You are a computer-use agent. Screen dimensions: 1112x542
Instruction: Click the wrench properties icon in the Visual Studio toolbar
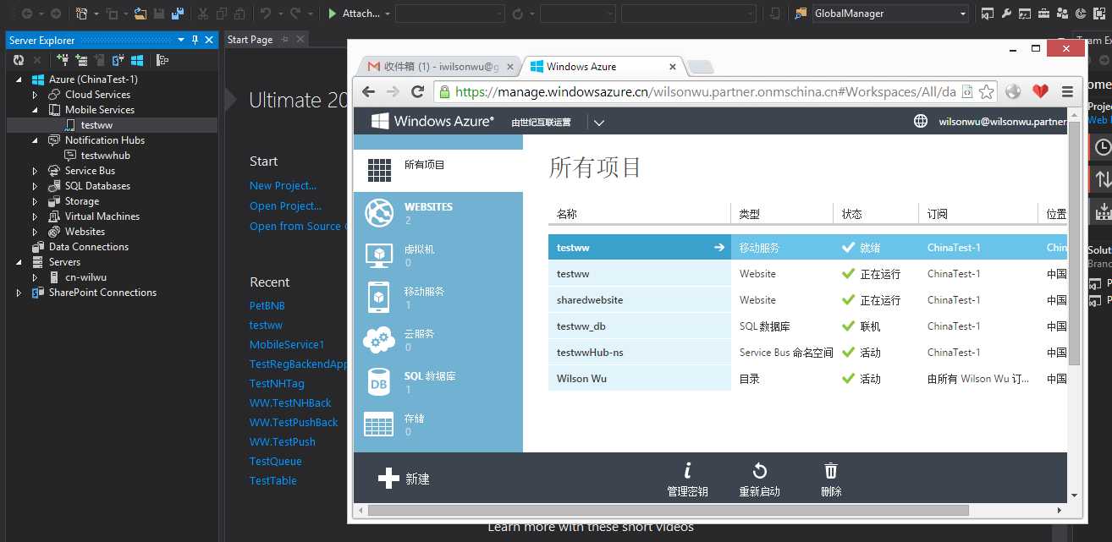click(x=1006, y=14)
